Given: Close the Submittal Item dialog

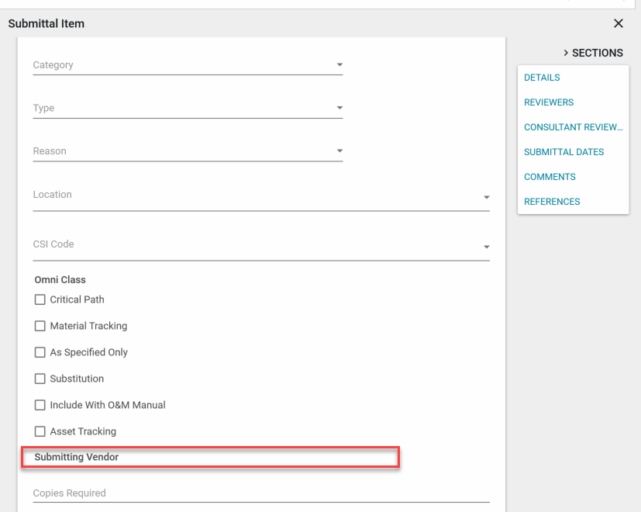Looking at the screenshot, I should pos(619,23).
